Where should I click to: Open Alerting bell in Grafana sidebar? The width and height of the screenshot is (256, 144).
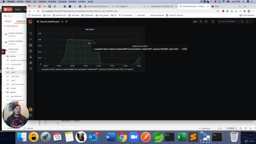coord(30,57)
